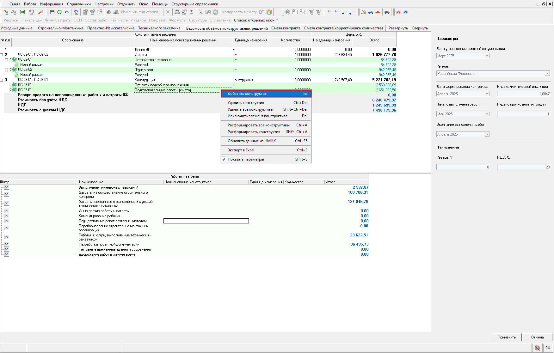Image resolution: width=554 pixels, height=353 pixels.
Task: Collapse tree row 3 ЛС-03-01, ЛС 07-01
Action: coord(2,80)
